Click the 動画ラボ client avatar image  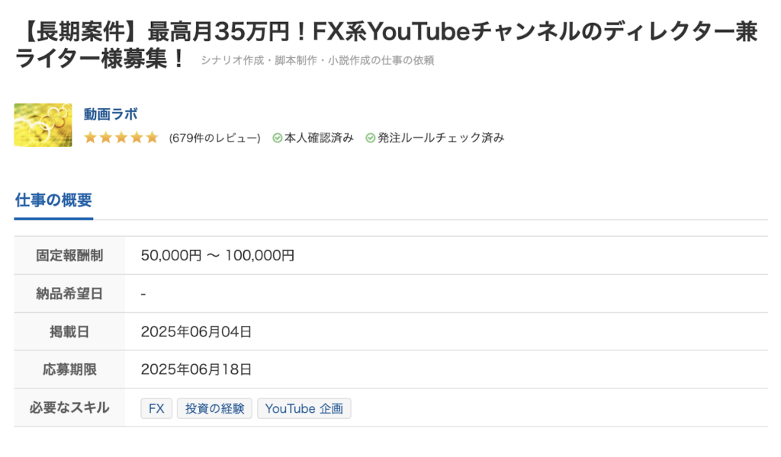[x=43, y=125]
